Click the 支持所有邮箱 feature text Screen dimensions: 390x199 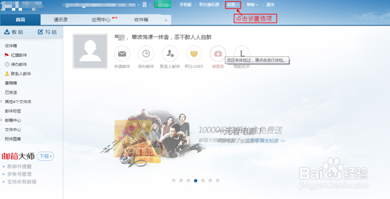click(x=22, y=182)
